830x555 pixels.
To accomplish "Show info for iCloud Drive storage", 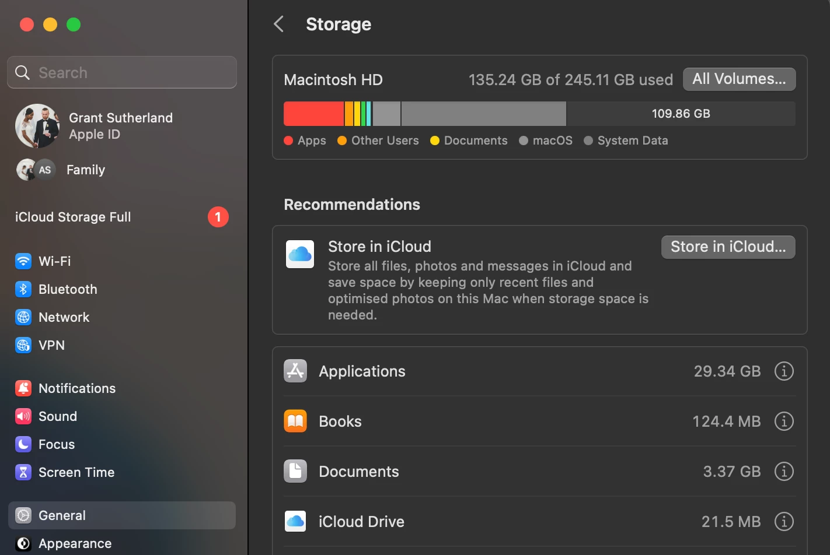I will click(x=784, y=521).
